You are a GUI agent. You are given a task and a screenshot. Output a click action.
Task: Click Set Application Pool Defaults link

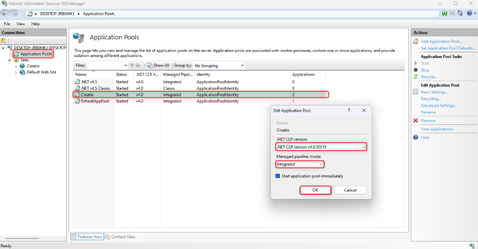pos(448,48)
